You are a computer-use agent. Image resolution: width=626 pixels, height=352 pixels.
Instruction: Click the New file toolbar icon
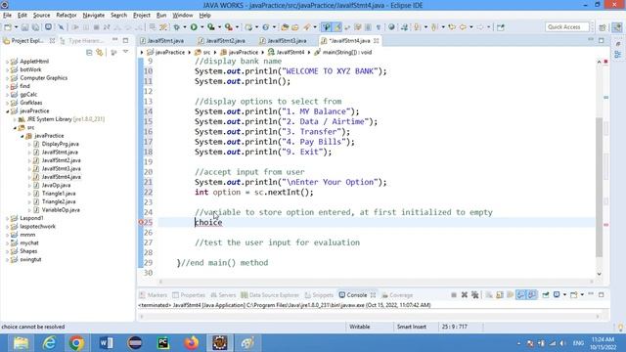click(x=8, y=27)
